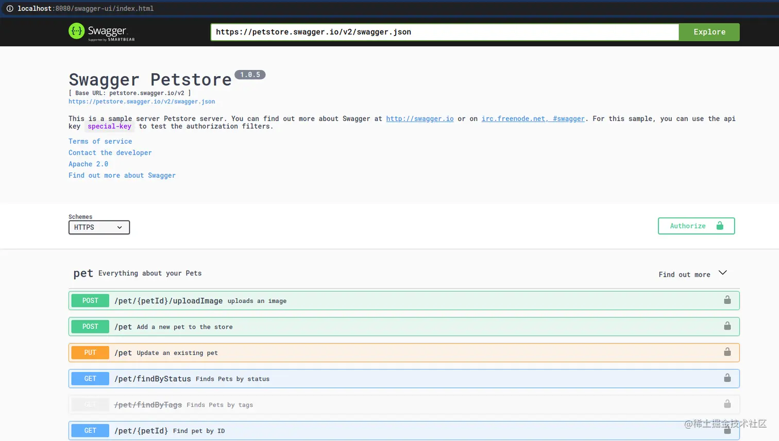Click the green Explore button
779x441 pixels.
click(x=709, y=32)
